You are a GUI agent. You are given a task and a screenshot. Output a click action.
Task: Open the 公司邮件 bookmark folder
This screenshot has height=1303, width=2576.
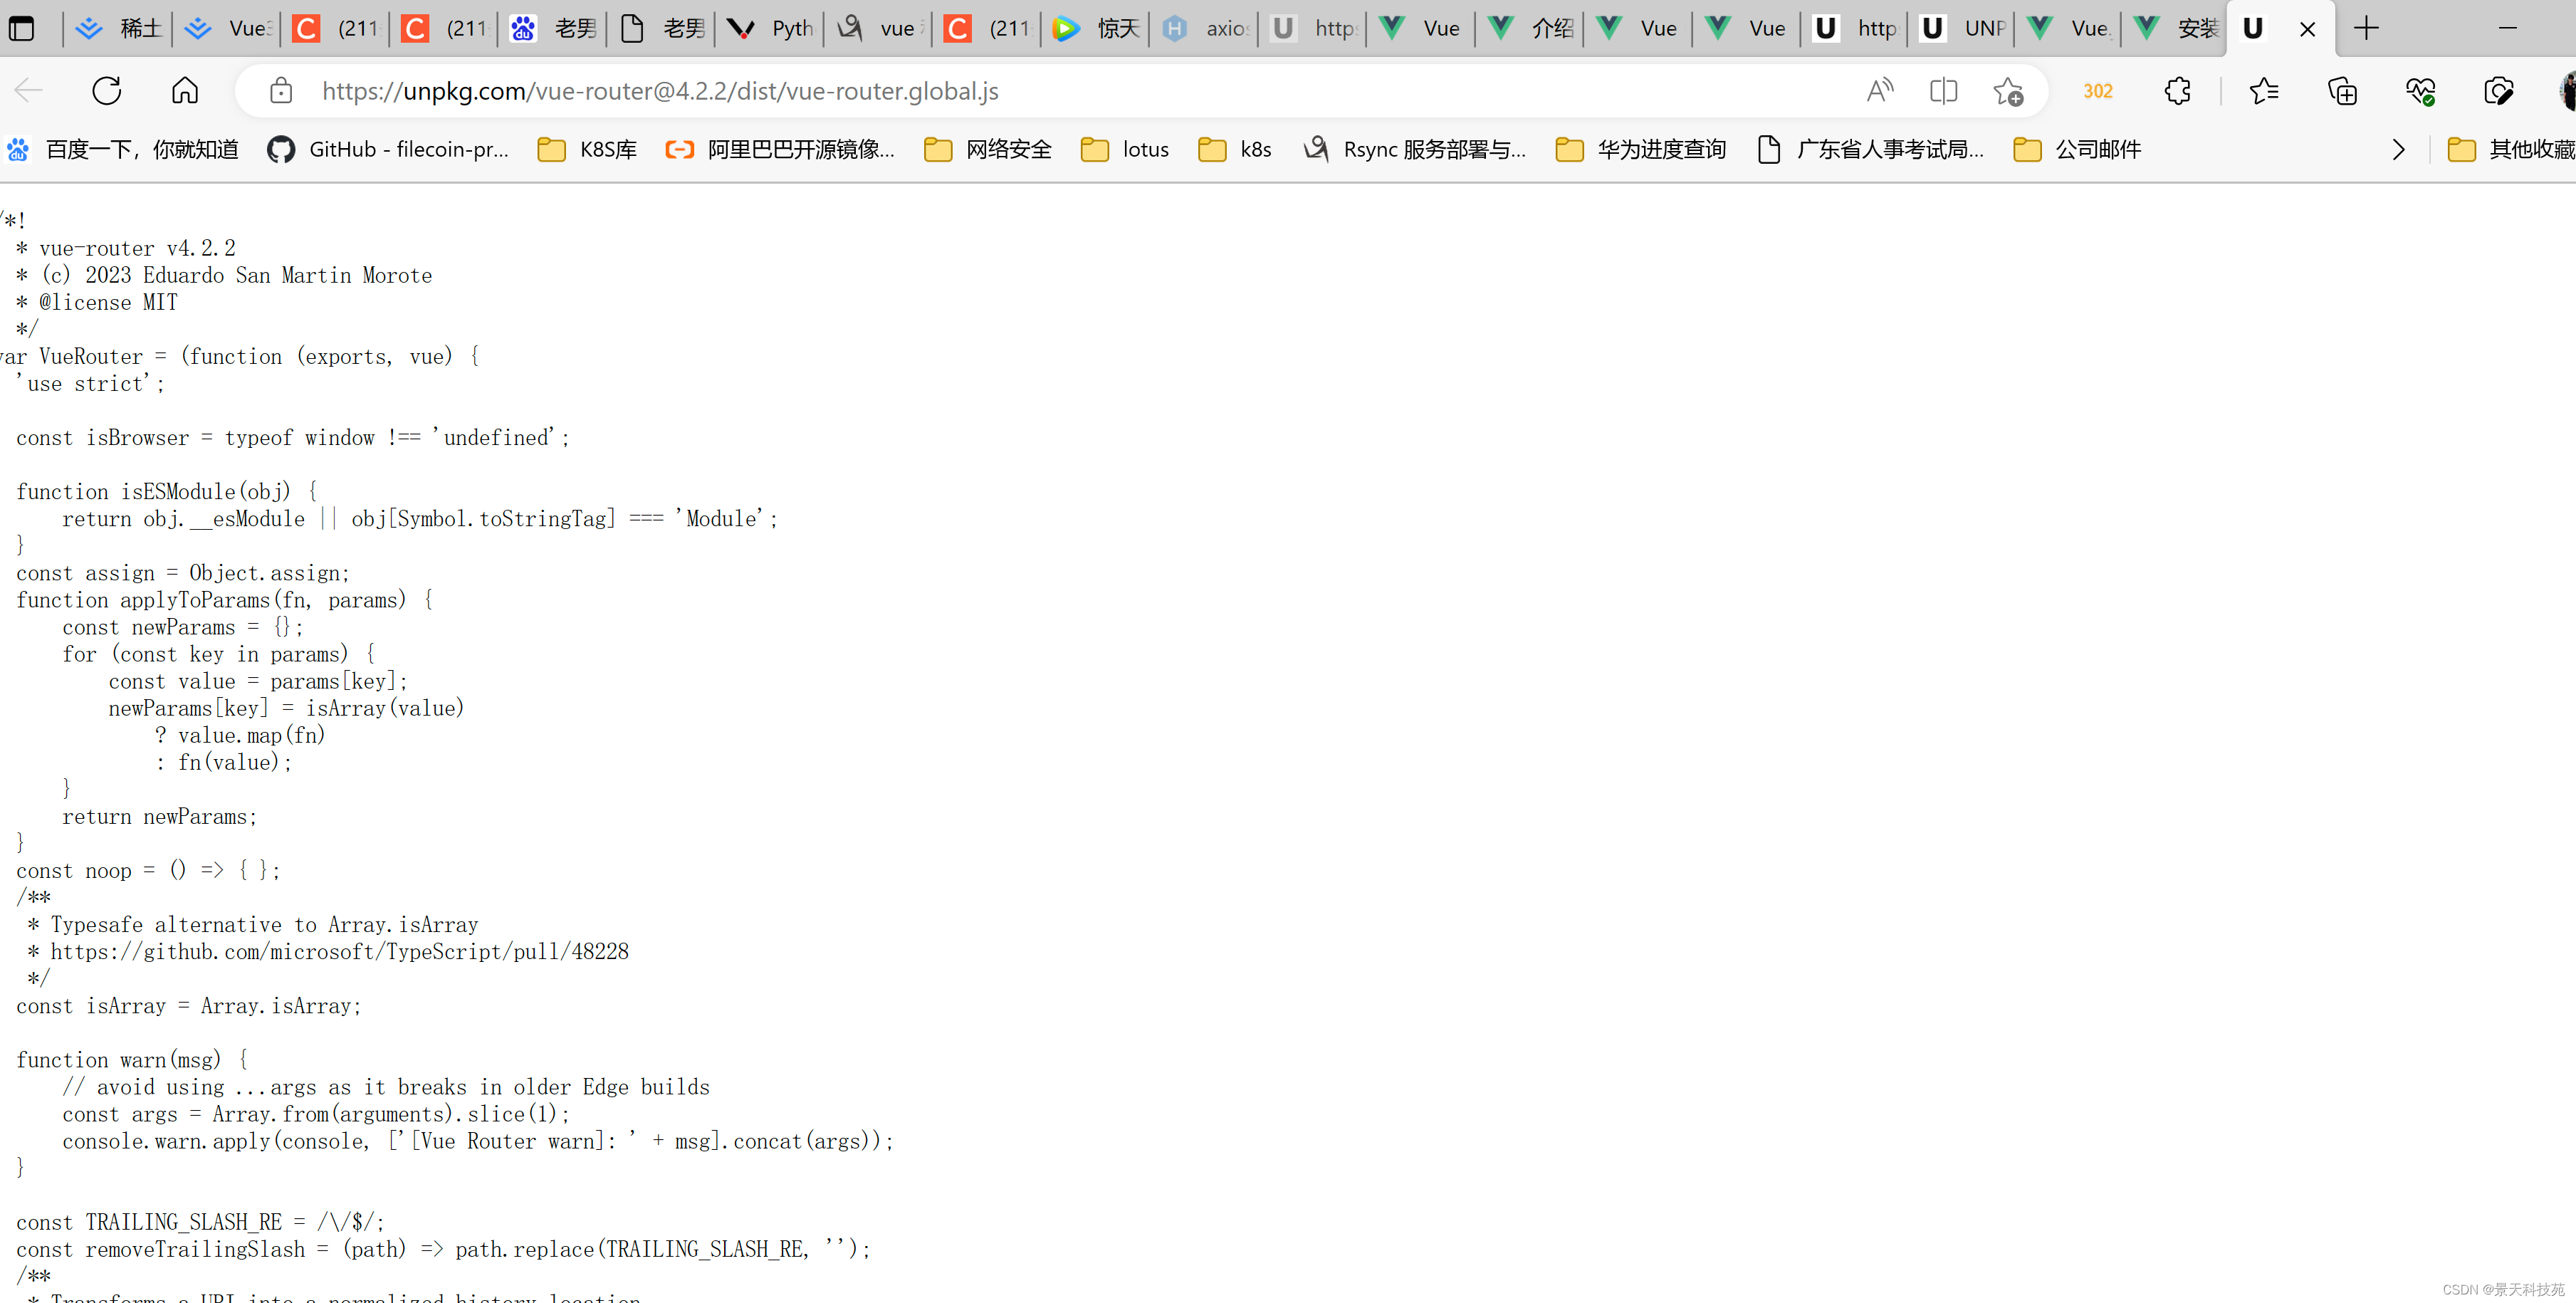pos(2077,150)
